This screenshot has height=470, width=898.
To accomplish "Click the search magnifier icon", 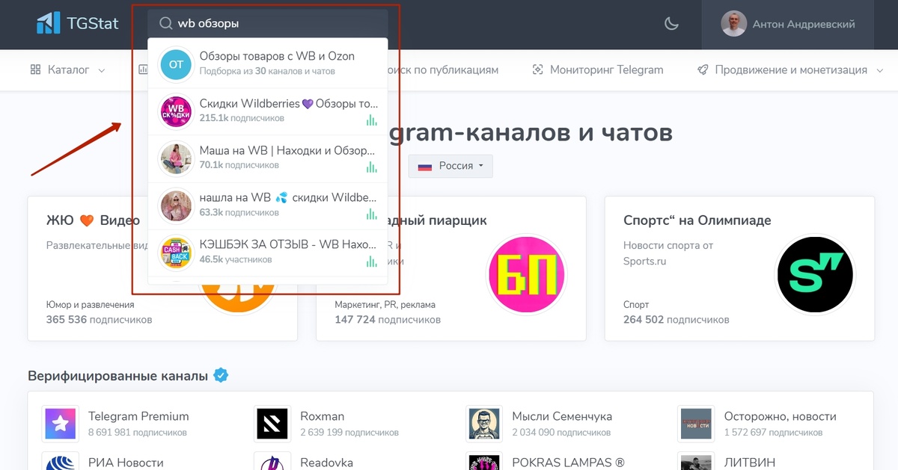I will click(166, 24).
